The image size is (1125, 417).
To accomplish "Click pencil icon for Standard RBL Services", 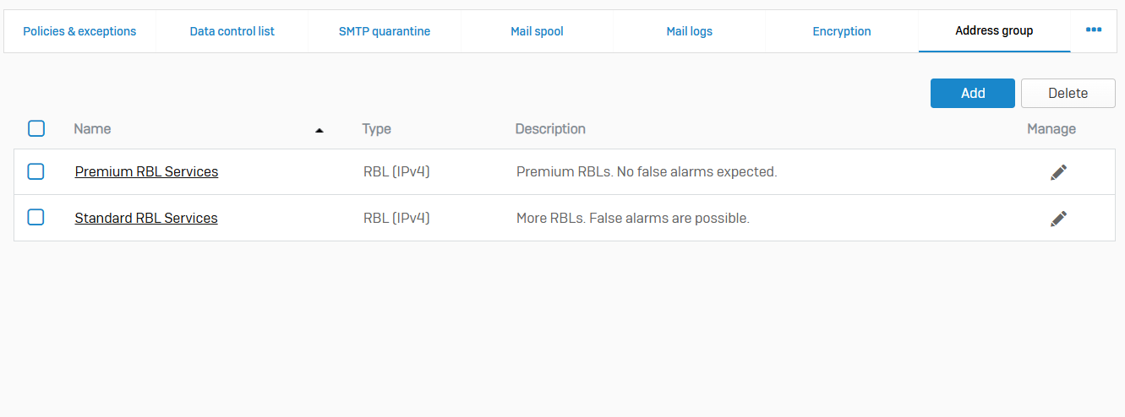I will (x=1058, y=219).
